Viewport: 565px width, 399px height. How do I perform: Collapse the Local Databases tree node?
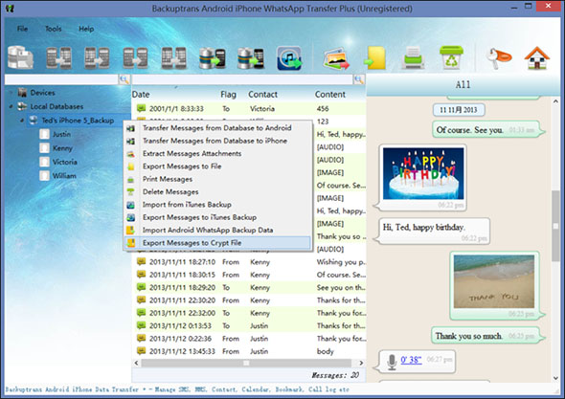[x=11, y=106]
